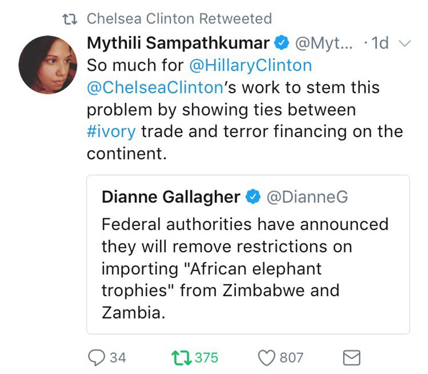Click the 1d timestamp

[378, 44]
